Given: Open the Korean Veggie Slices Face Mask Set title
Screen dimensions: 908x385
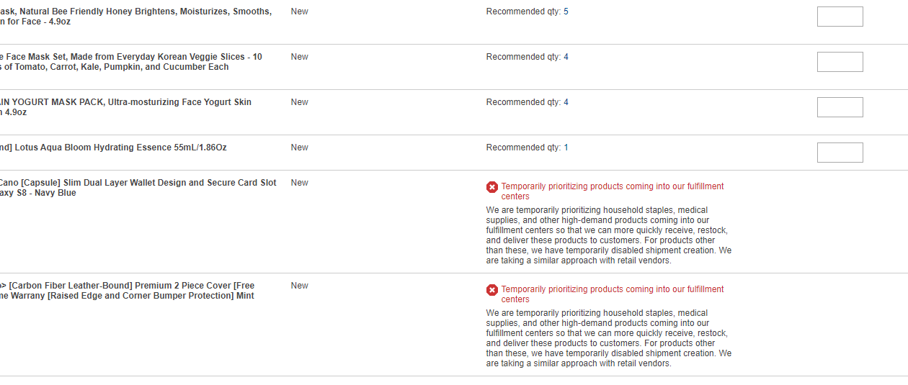Looking at the screenshot, I should click(131, 62).
